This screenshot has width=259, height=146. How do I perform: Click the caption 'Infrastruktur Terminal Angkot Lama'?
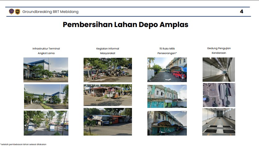click(46, 51)
